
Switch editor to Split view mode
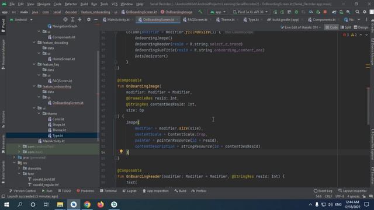point(346,27)
